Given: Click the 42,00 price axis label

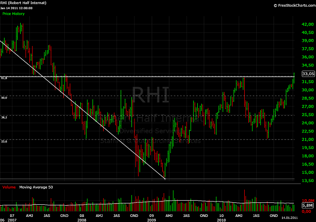Looking at the screenshot, I should pyautogui.click(x=307, y=24).
